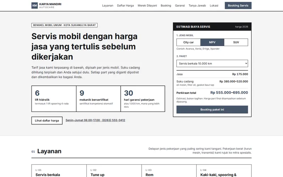Click paragraph 'Tarif jasa kami terpasang di bawah'
Image resolution: width=283 pixels, height=177 pixels.
[x=86, y=72]
